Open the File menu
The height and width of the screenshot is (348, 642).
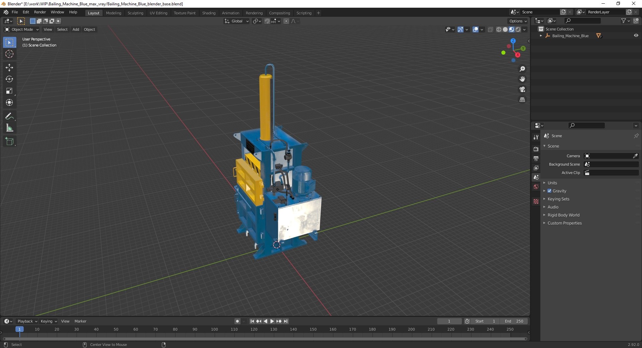(15, 12)
